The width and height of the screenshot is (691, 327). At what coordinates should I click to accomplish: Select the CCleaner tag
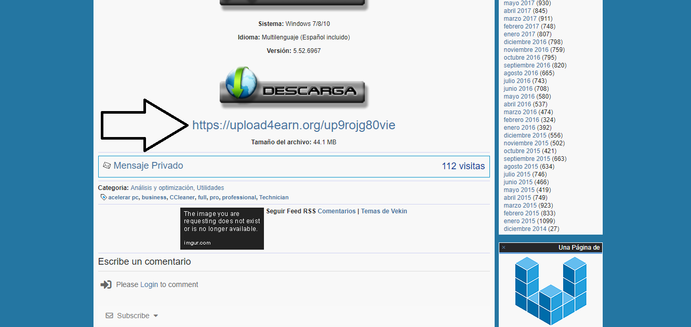pos(182,197)
